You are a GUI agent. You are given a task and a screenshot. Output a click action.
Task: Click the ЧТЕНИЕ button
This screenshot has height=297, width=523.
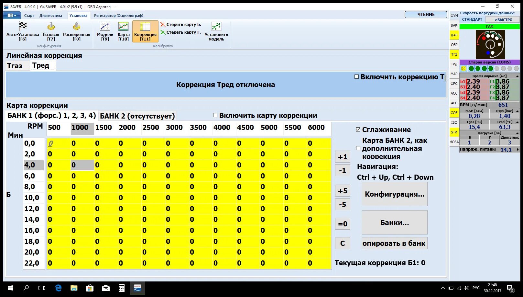(x=426, y=15)
